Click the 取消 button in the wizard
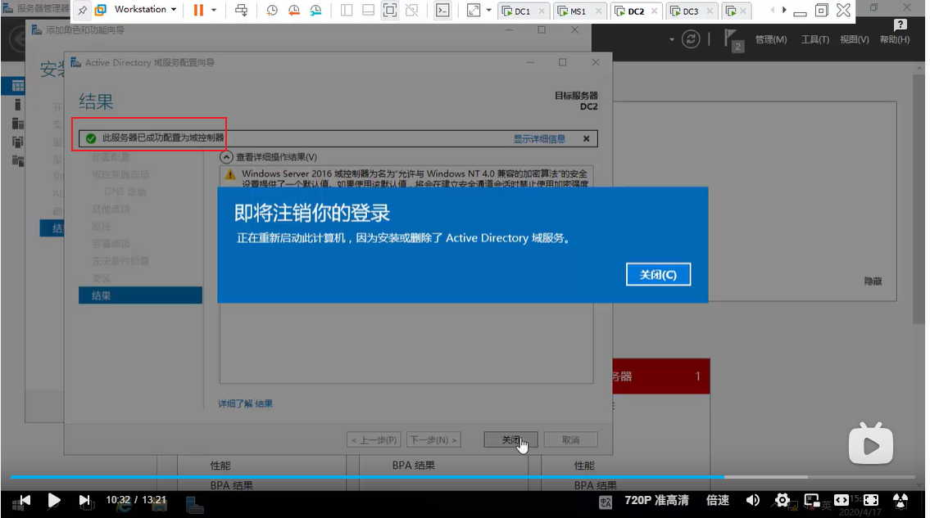Viewport: 930px width, 518px height. tap(570, 439)
